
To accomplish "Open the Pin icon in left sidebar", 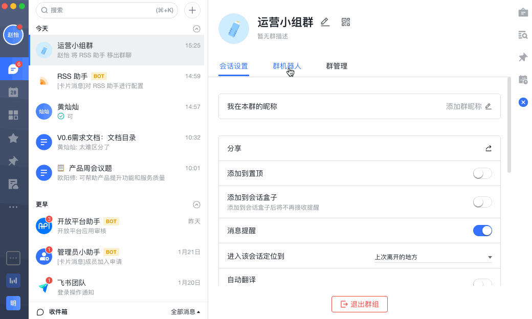I will [13, 161].
